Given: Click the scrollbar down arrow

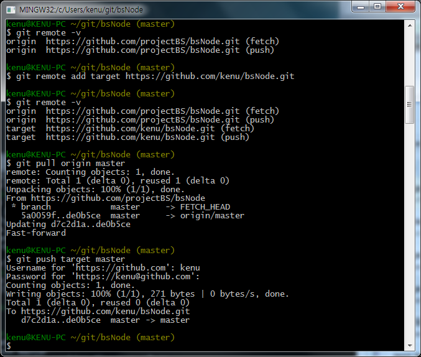Looking at the screenshot, I should (x=410, y=345).
